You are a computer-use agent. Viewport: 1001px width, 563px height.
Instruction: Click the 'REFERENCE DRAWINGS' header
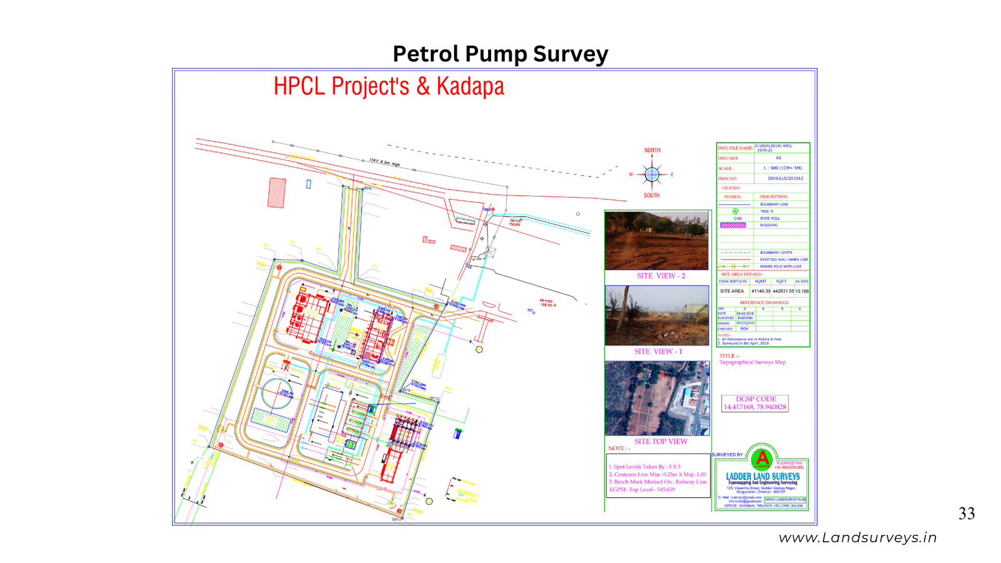(764, 303)
